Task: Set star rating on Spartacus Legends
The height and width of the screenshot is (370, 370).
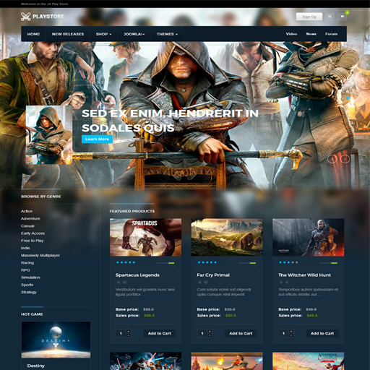Action: (x=126, y=262)
